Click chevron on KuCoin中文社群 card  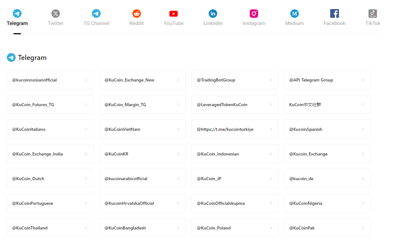pos(363,105)
